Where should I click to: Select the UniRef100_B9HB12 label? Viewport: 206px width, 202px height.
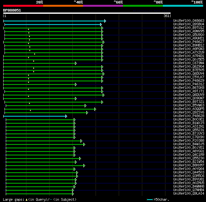[x=189, y=45]
